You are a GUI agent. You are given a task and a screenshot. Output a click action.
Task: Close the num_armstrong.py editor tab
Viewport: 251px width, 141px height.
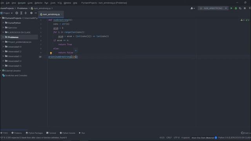[x=62, y=14]
